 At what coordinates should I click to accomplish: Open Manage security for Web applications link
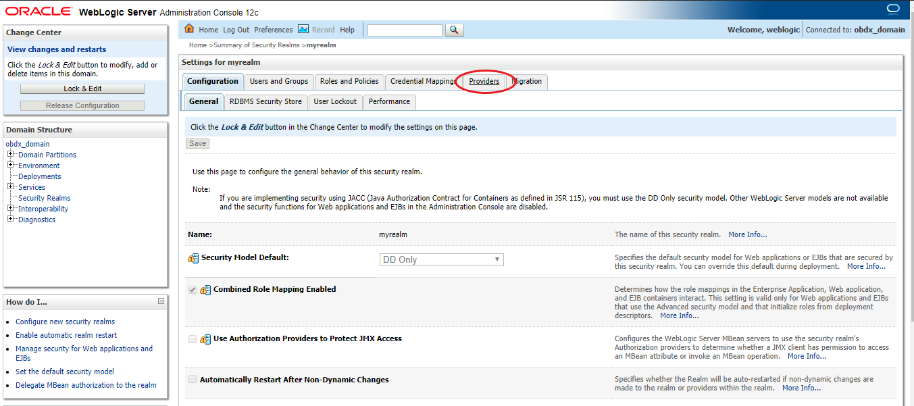[x=84, y=353]
